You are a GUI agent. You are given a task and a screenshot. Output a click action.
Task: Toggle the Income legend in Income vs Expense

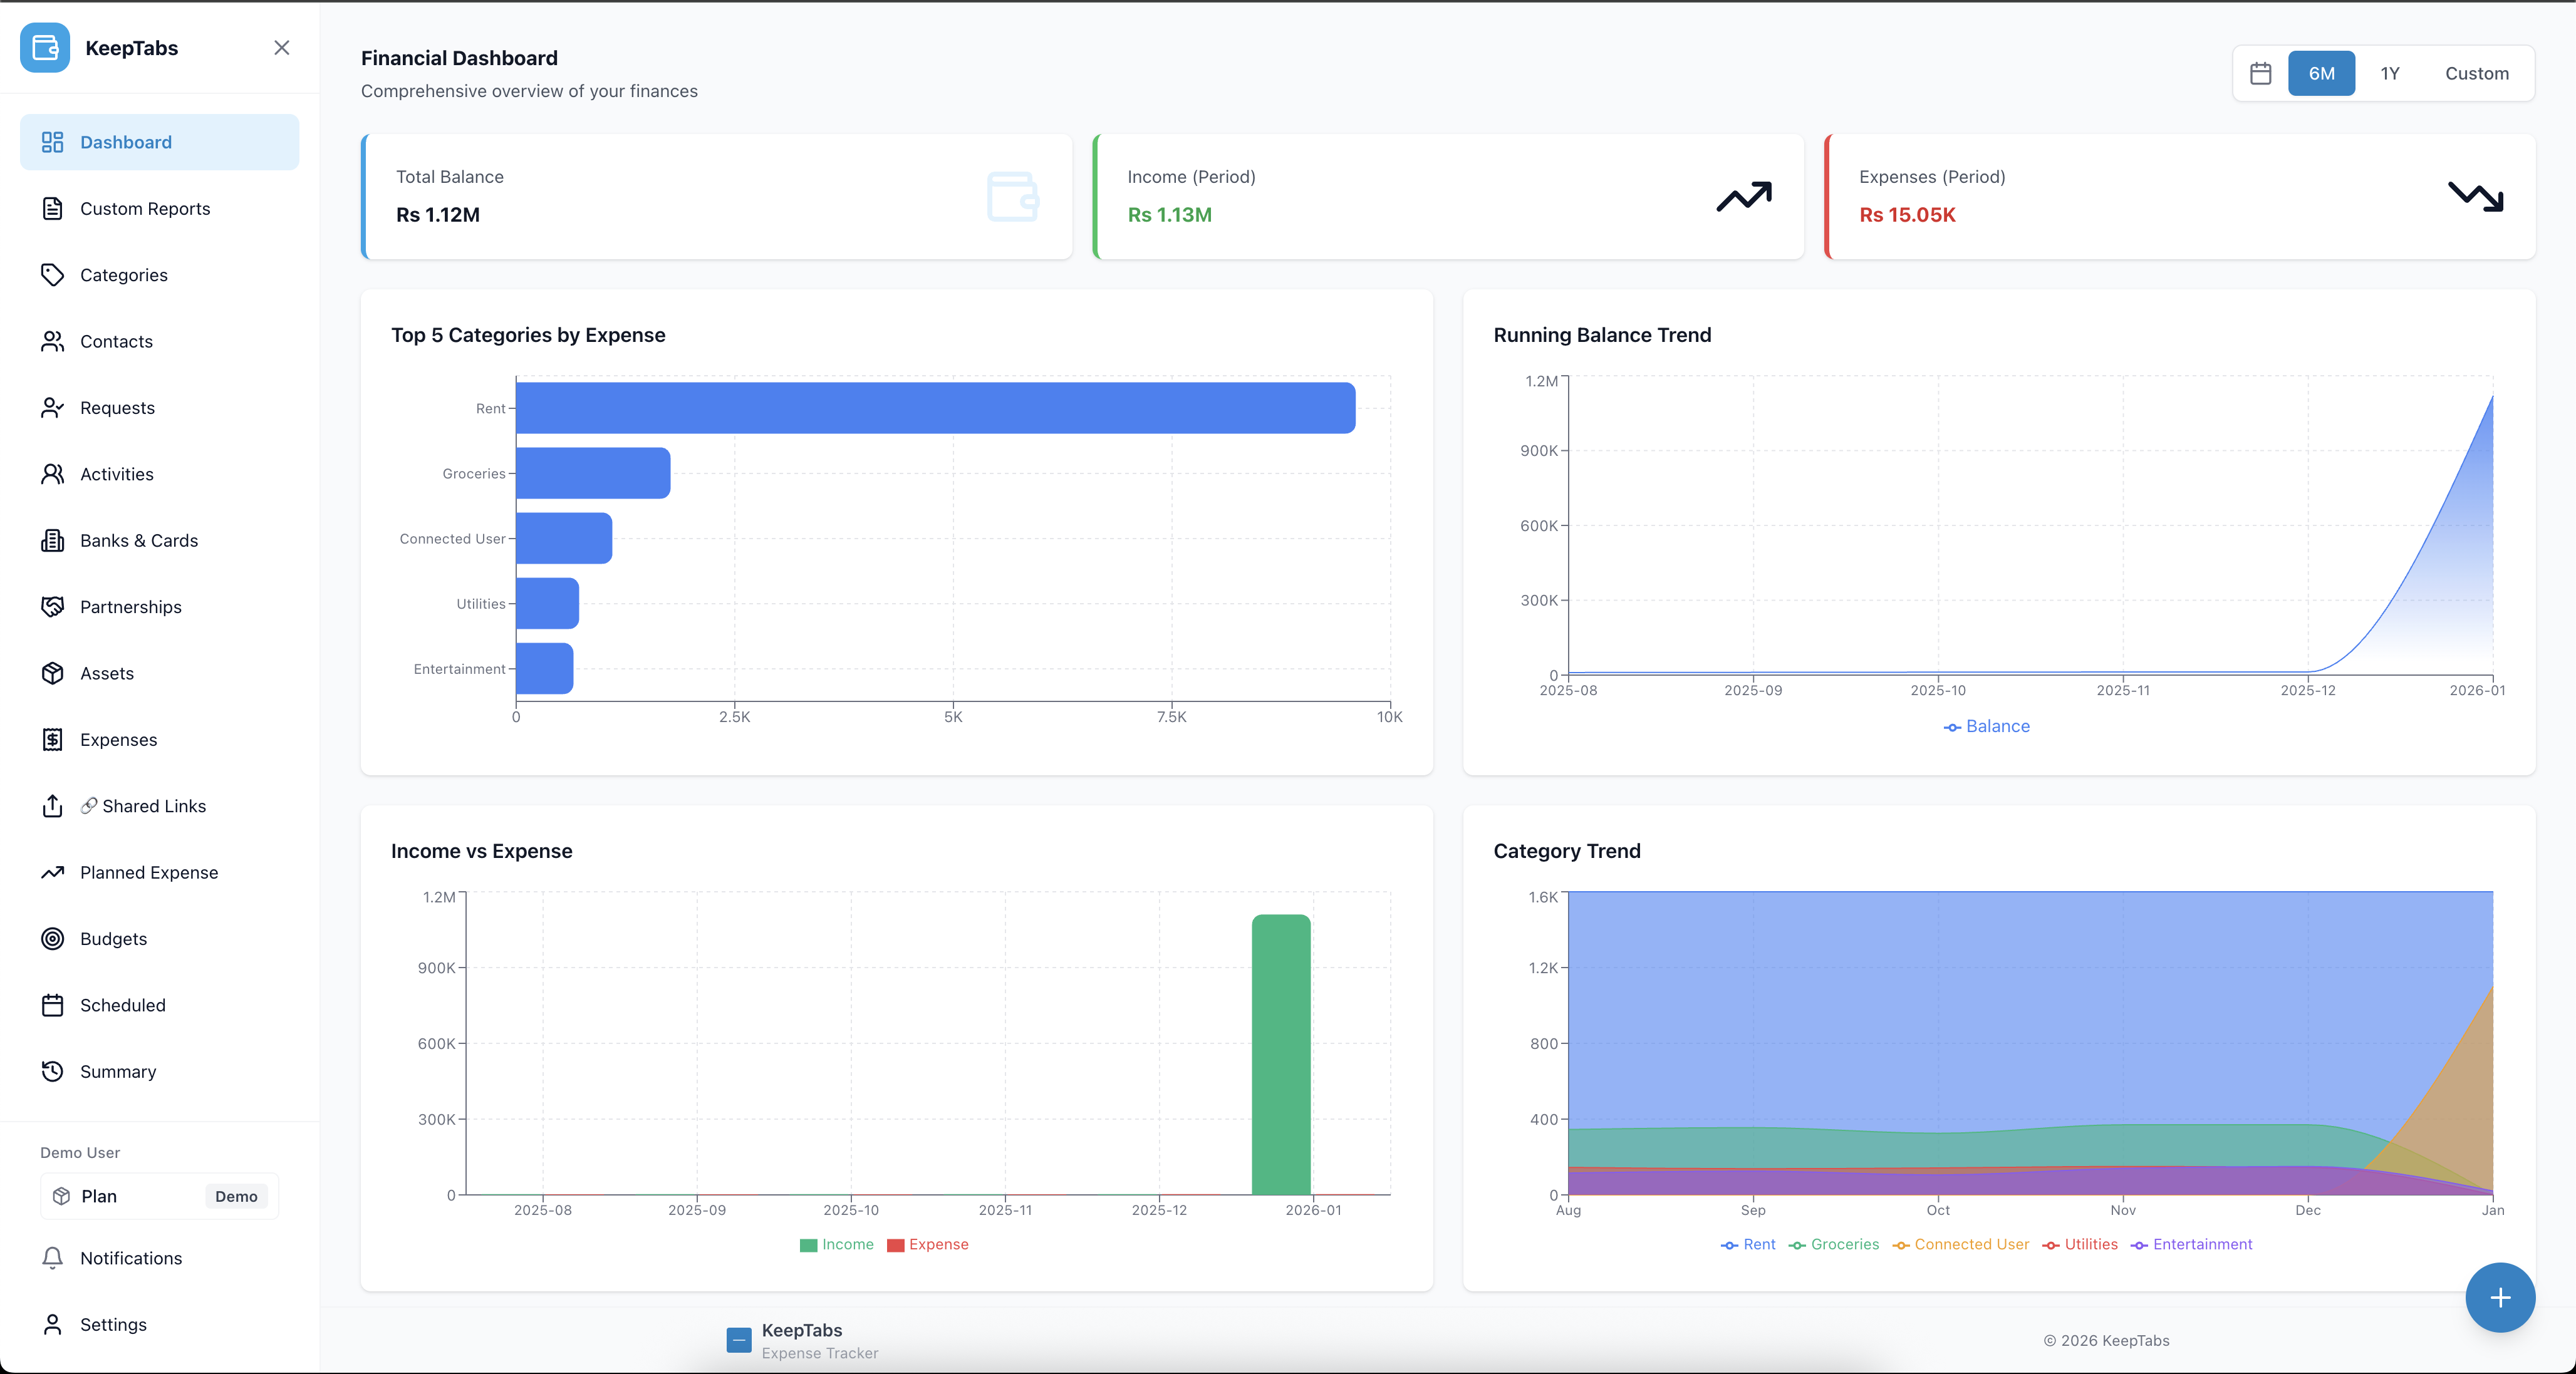click(837, 1244)
